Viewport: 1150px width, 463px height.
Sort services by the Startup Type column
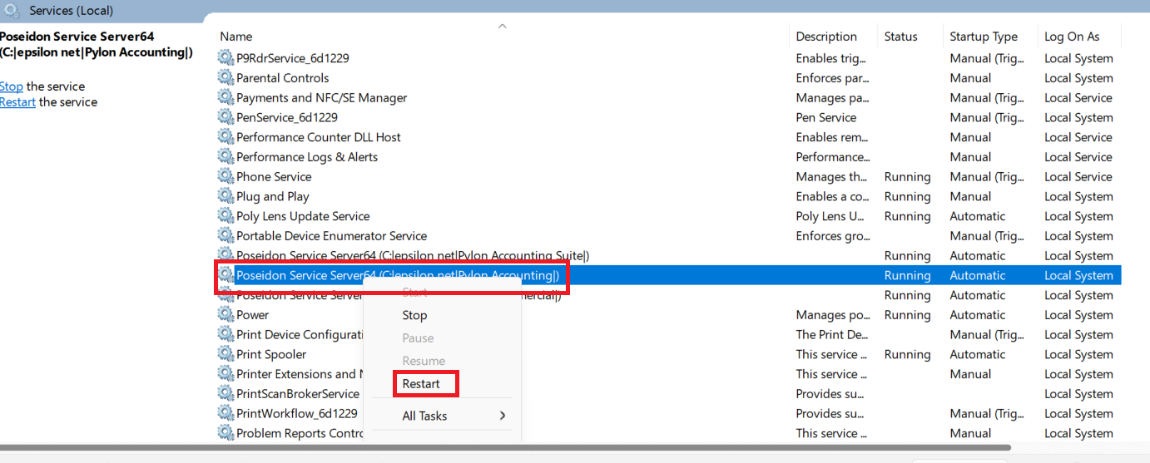pos(983,37)
